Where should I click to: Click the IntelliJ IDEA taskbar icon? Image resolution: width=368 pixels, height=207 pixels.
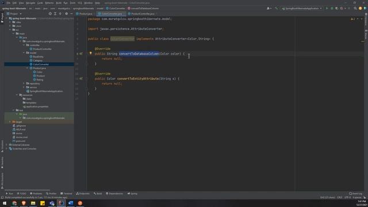click(62, 203)
